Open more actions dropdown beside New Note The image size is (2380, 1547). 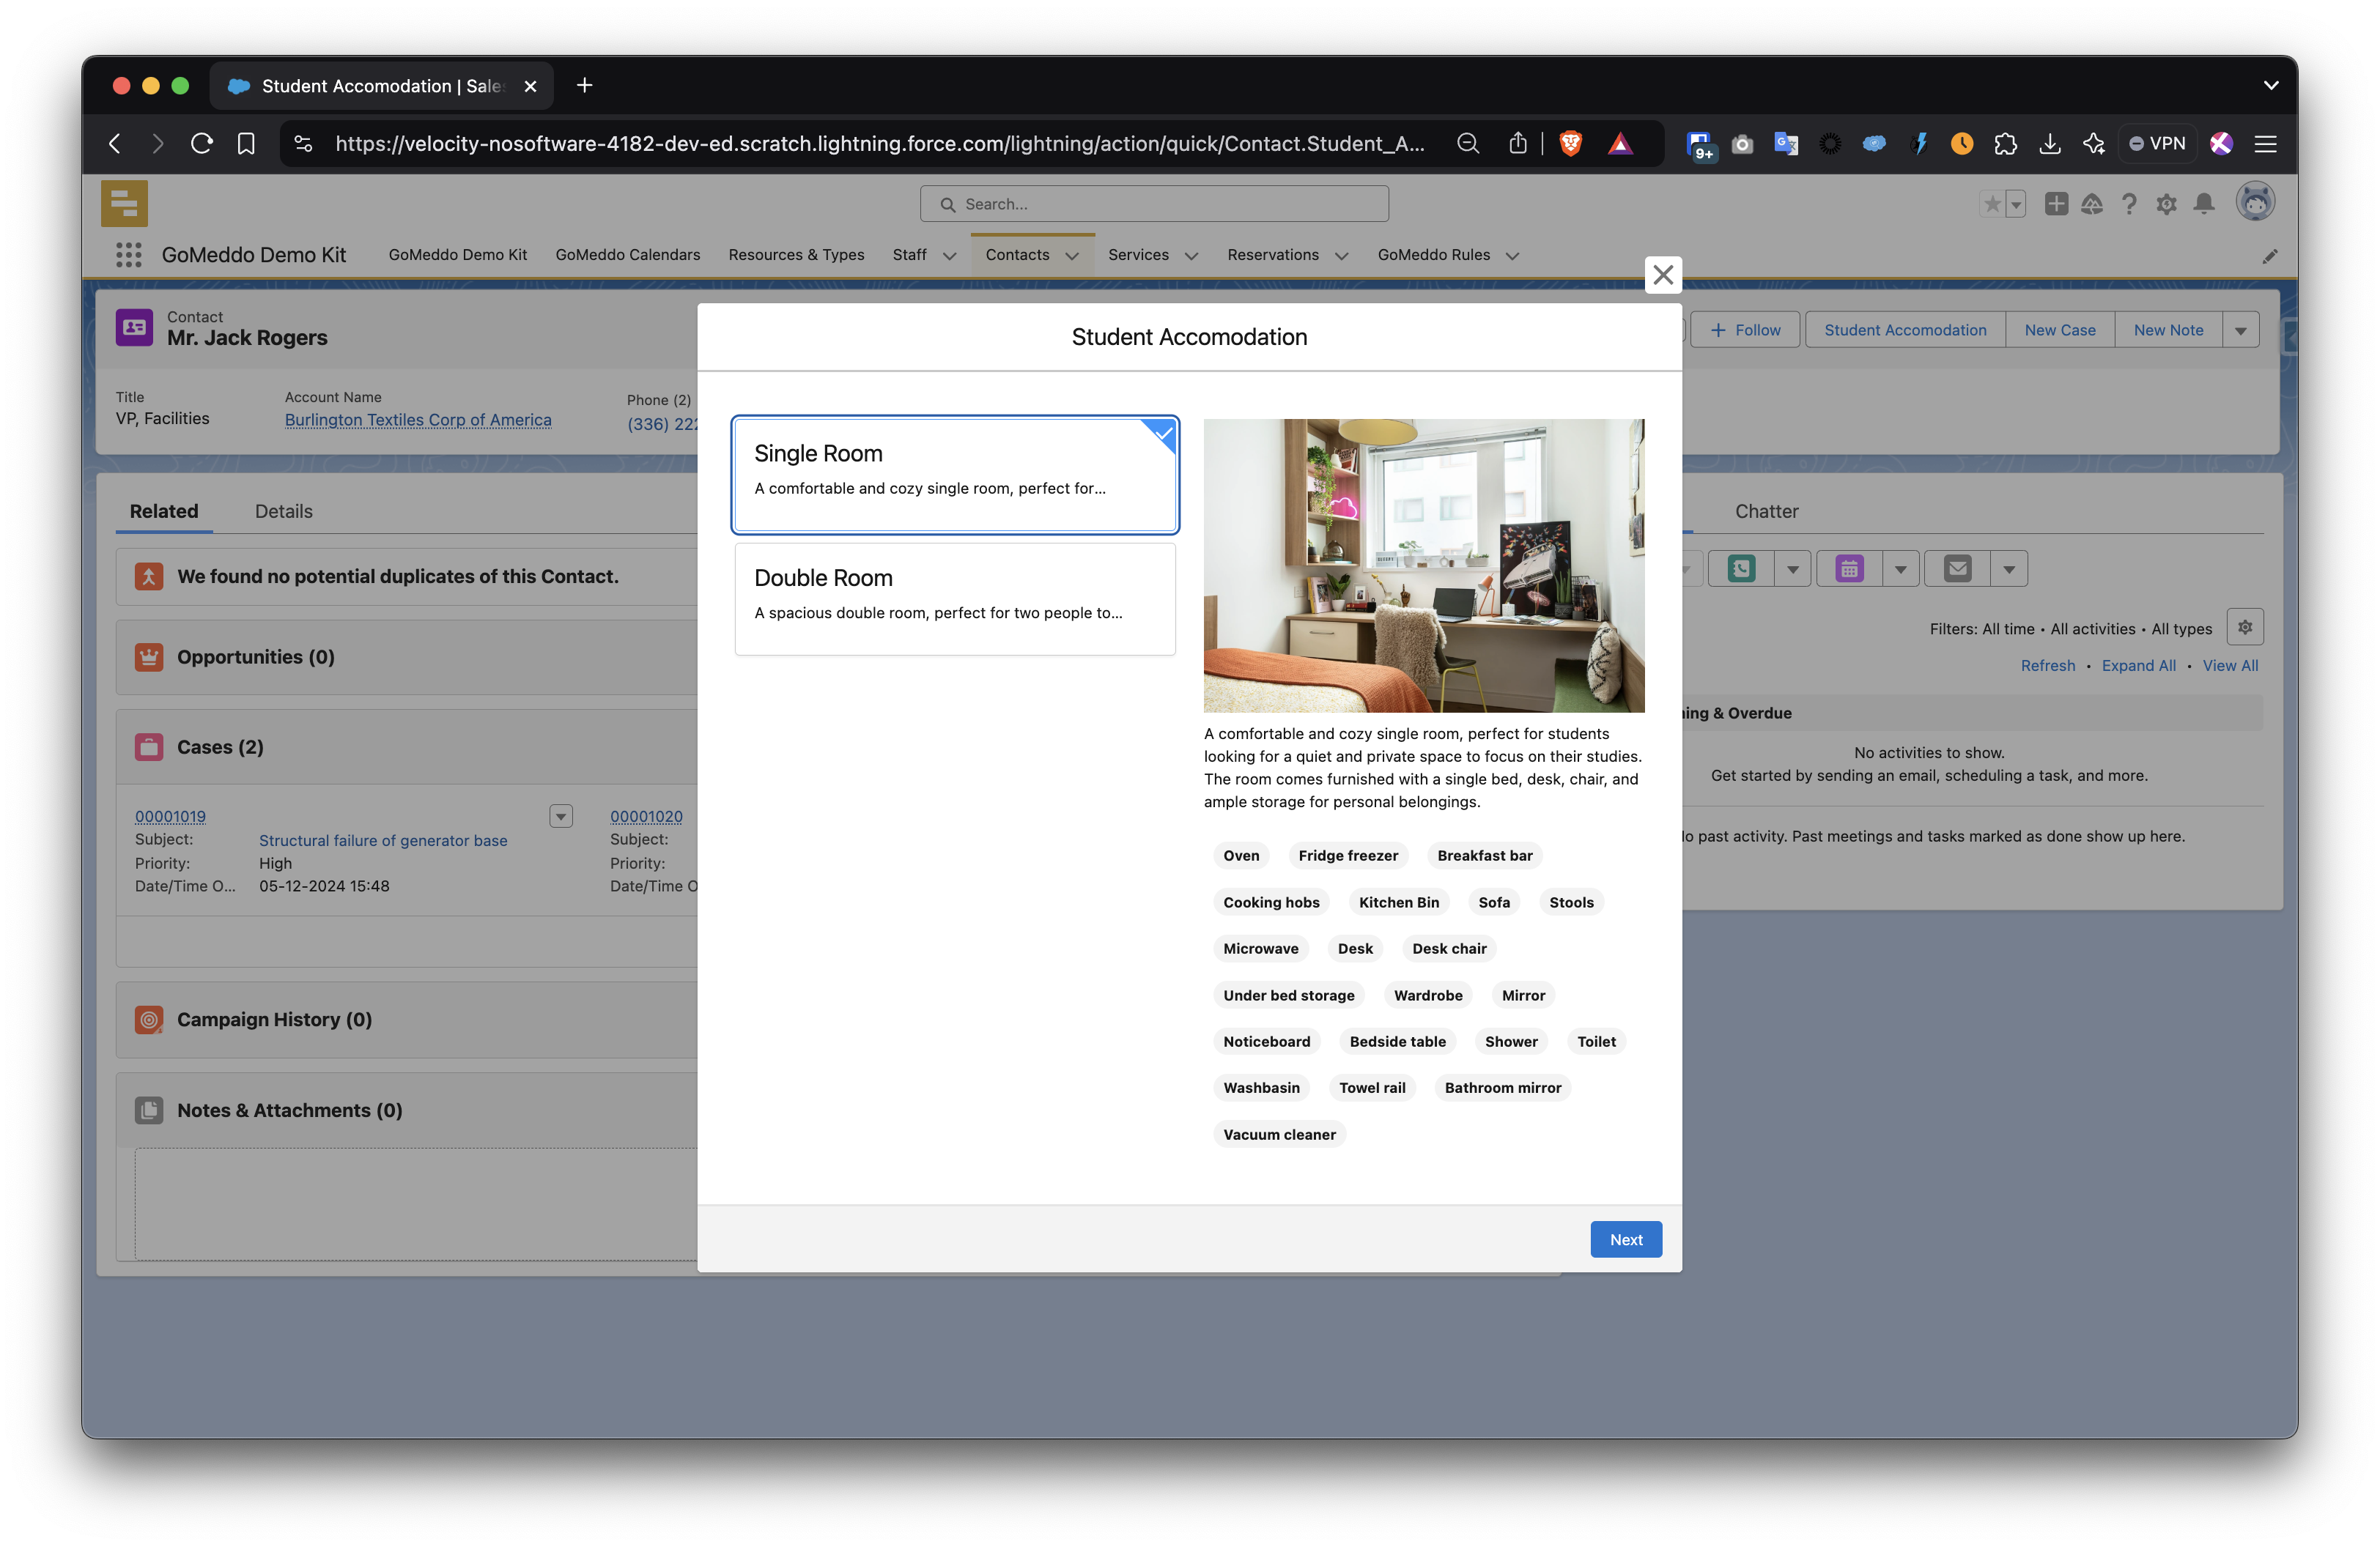[x=2240, y=330]
